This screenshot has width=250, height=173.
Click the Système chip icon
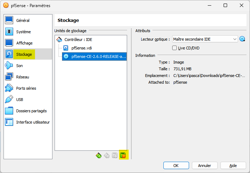coord(9,31)
